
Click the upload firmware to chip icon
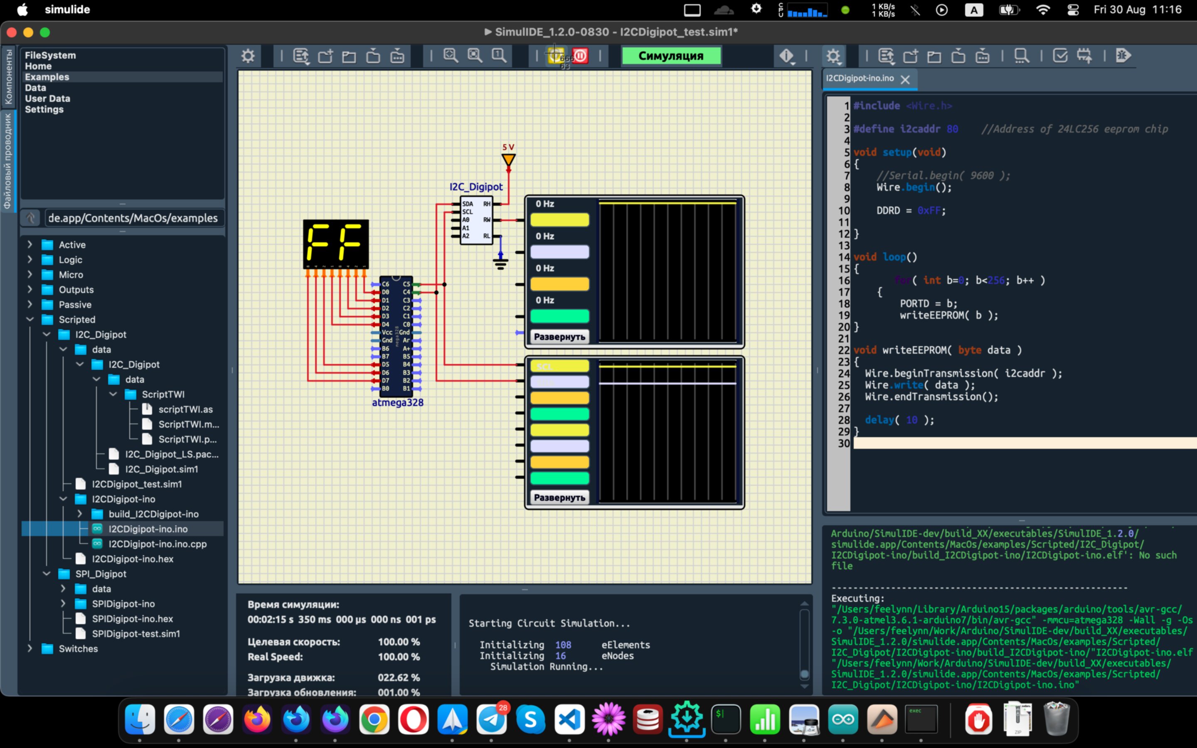(1084, 56)
